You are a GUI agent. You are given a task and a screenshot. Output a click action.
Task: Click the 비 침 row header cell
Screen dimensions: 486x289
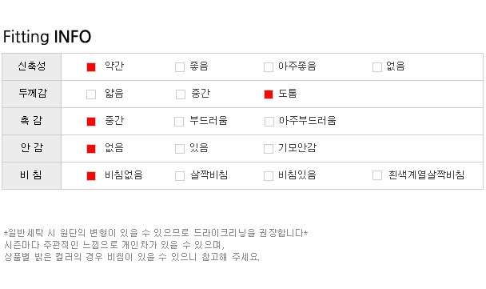tap(32, 175)
